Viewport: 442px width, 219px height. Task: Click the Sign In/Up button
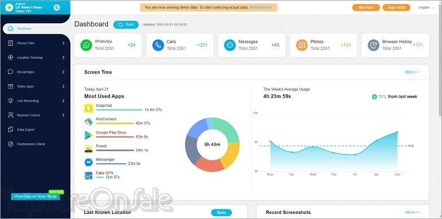396,7
